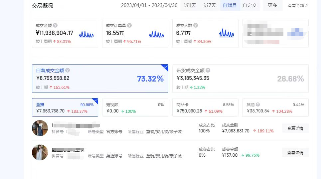Click help icon beside 带货成交金额

(208, 70)
